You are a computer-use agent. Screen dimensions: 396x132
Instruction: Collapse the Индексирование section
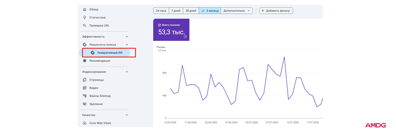[x=127, y=72]
